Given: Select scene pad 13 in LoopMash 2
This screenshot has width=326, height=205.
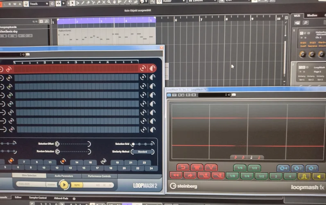Looking at the screenshot, I should [70, 168].
